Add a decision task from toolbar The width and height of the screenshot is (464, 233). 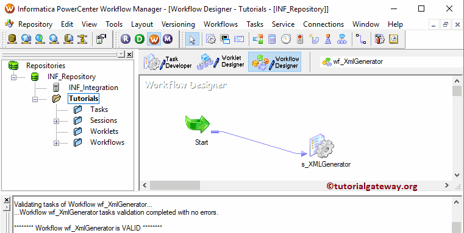click(258, 40)
